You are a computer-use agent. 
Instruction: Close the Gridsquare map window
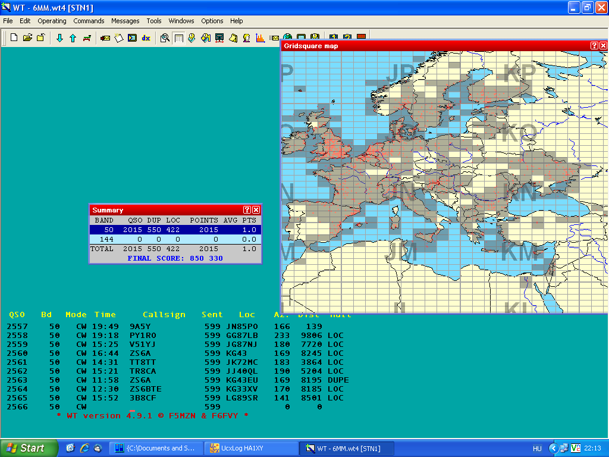603,45
